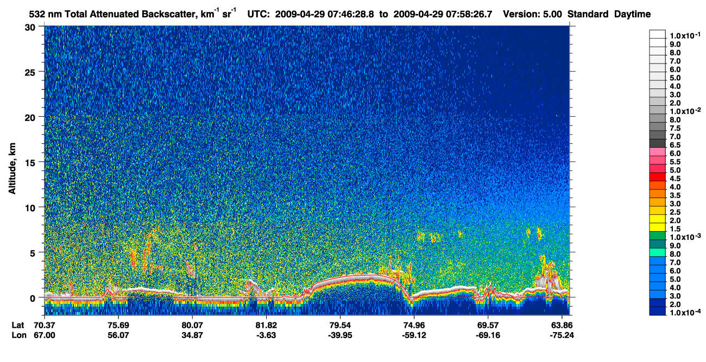This screenshot has height=362, width=706.
Task: Click the longitude value '-69.16'
Action: pyautogui.click(x=488, y=335)
